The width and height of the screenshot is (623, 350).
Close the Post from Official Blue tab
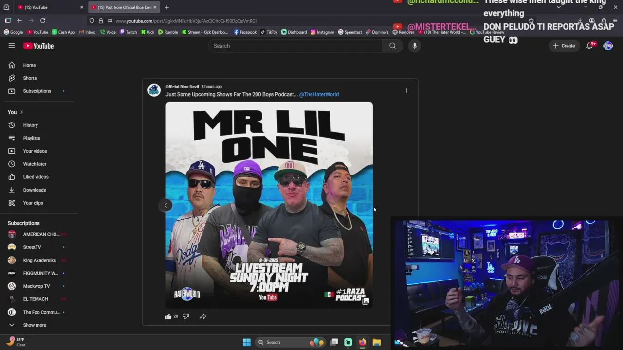pos(155,7)
